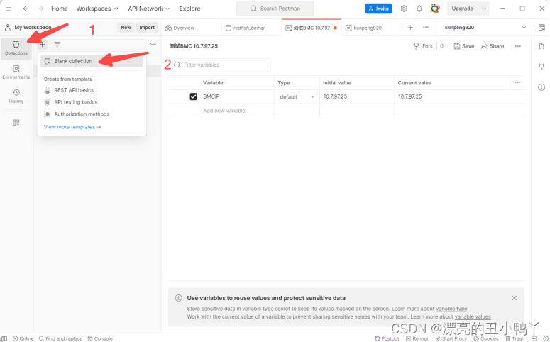Expand the API Network dropdown
This screenshot has width=550, height=342.
click(x=149, y=9)
